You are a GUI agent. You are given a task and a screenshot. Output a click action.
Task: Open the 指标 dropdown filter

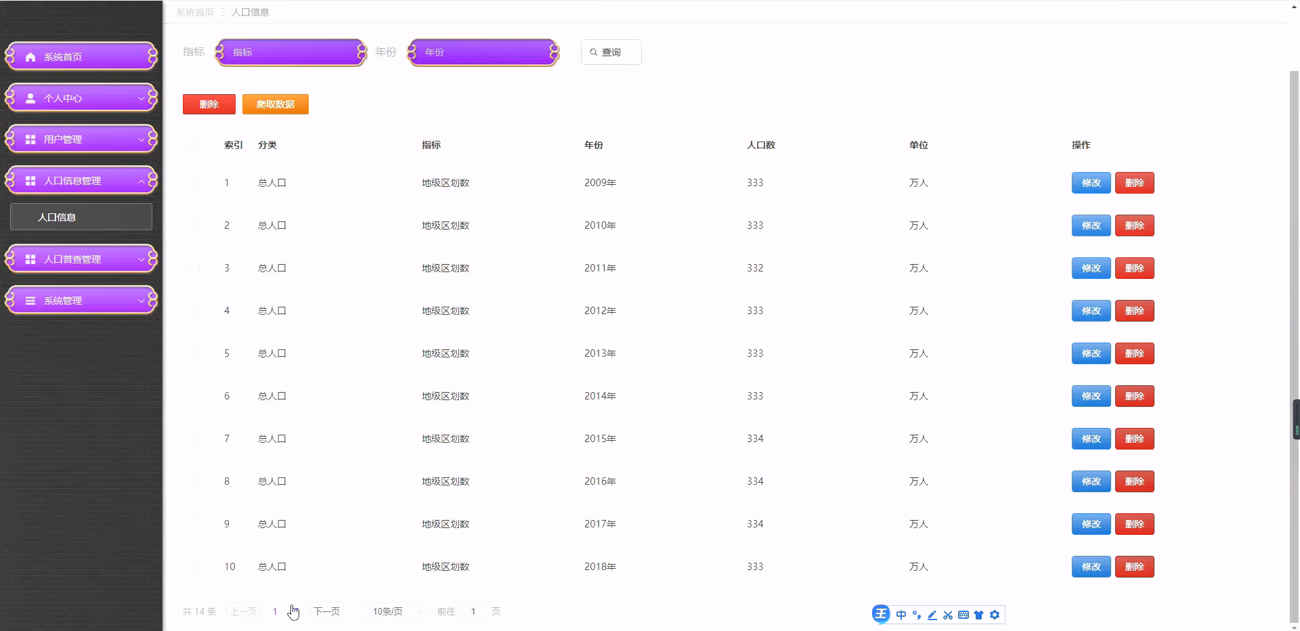click(x=290, y=51)
